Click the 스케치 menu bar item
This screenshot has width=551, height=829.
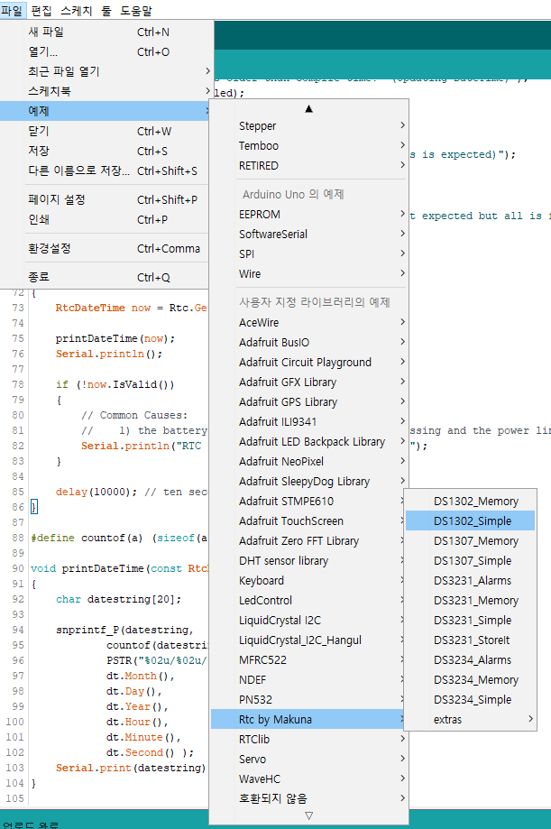point(80,11)
